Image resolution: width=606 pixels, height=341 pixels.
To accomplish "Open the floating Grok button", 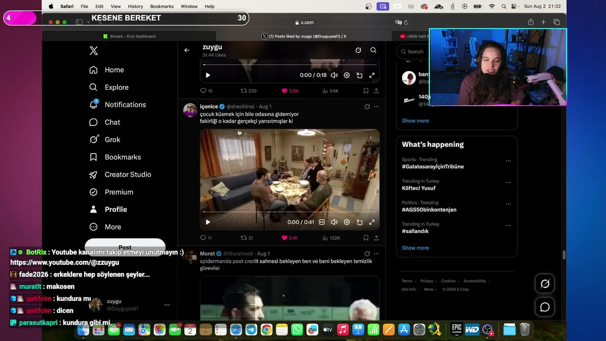I will point(545,284).
